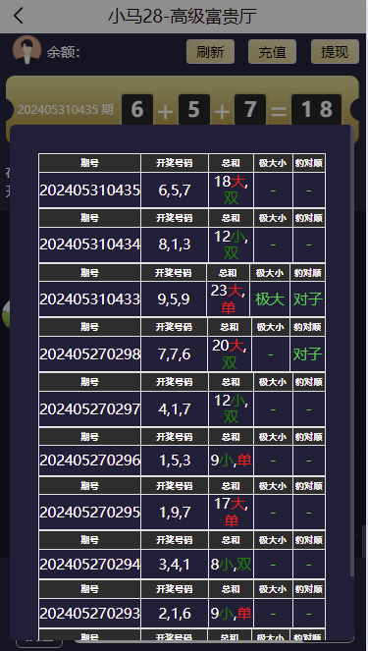Select period number 20240527​0293
The height and width of the screenshot is (651, 368).
(90, 614)
